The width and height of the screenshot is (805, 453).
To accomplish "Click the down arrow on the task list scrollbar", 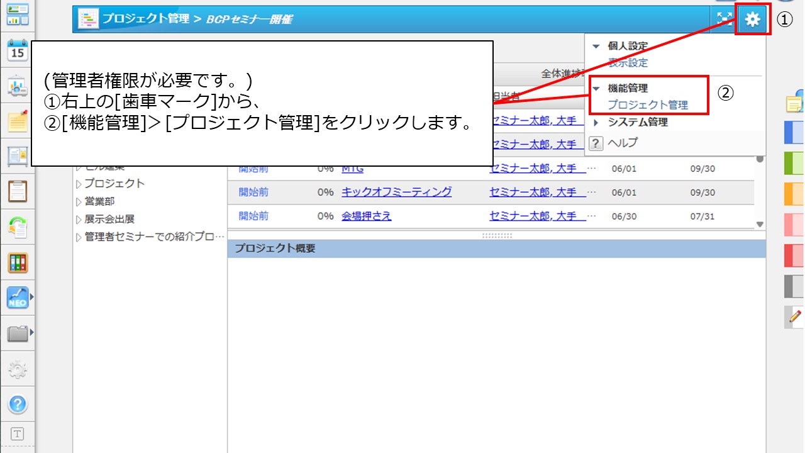I will coord(759,224).
